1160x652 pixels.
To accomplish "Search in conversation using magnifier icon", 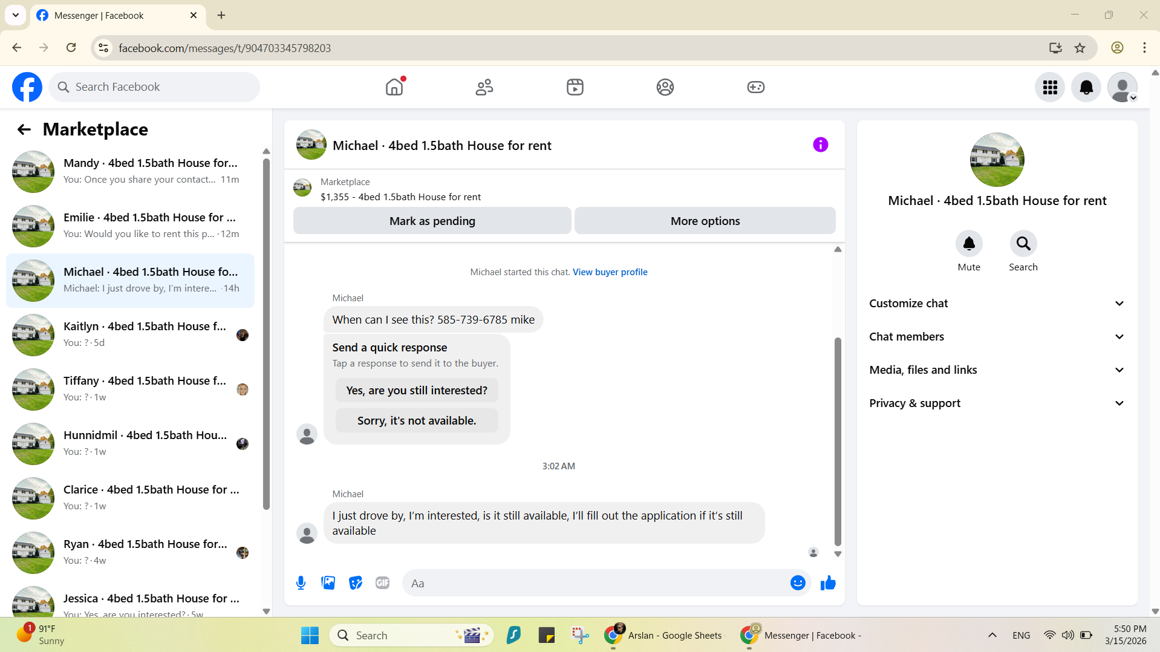I will pyautogui.click(x=1023, y=244).
